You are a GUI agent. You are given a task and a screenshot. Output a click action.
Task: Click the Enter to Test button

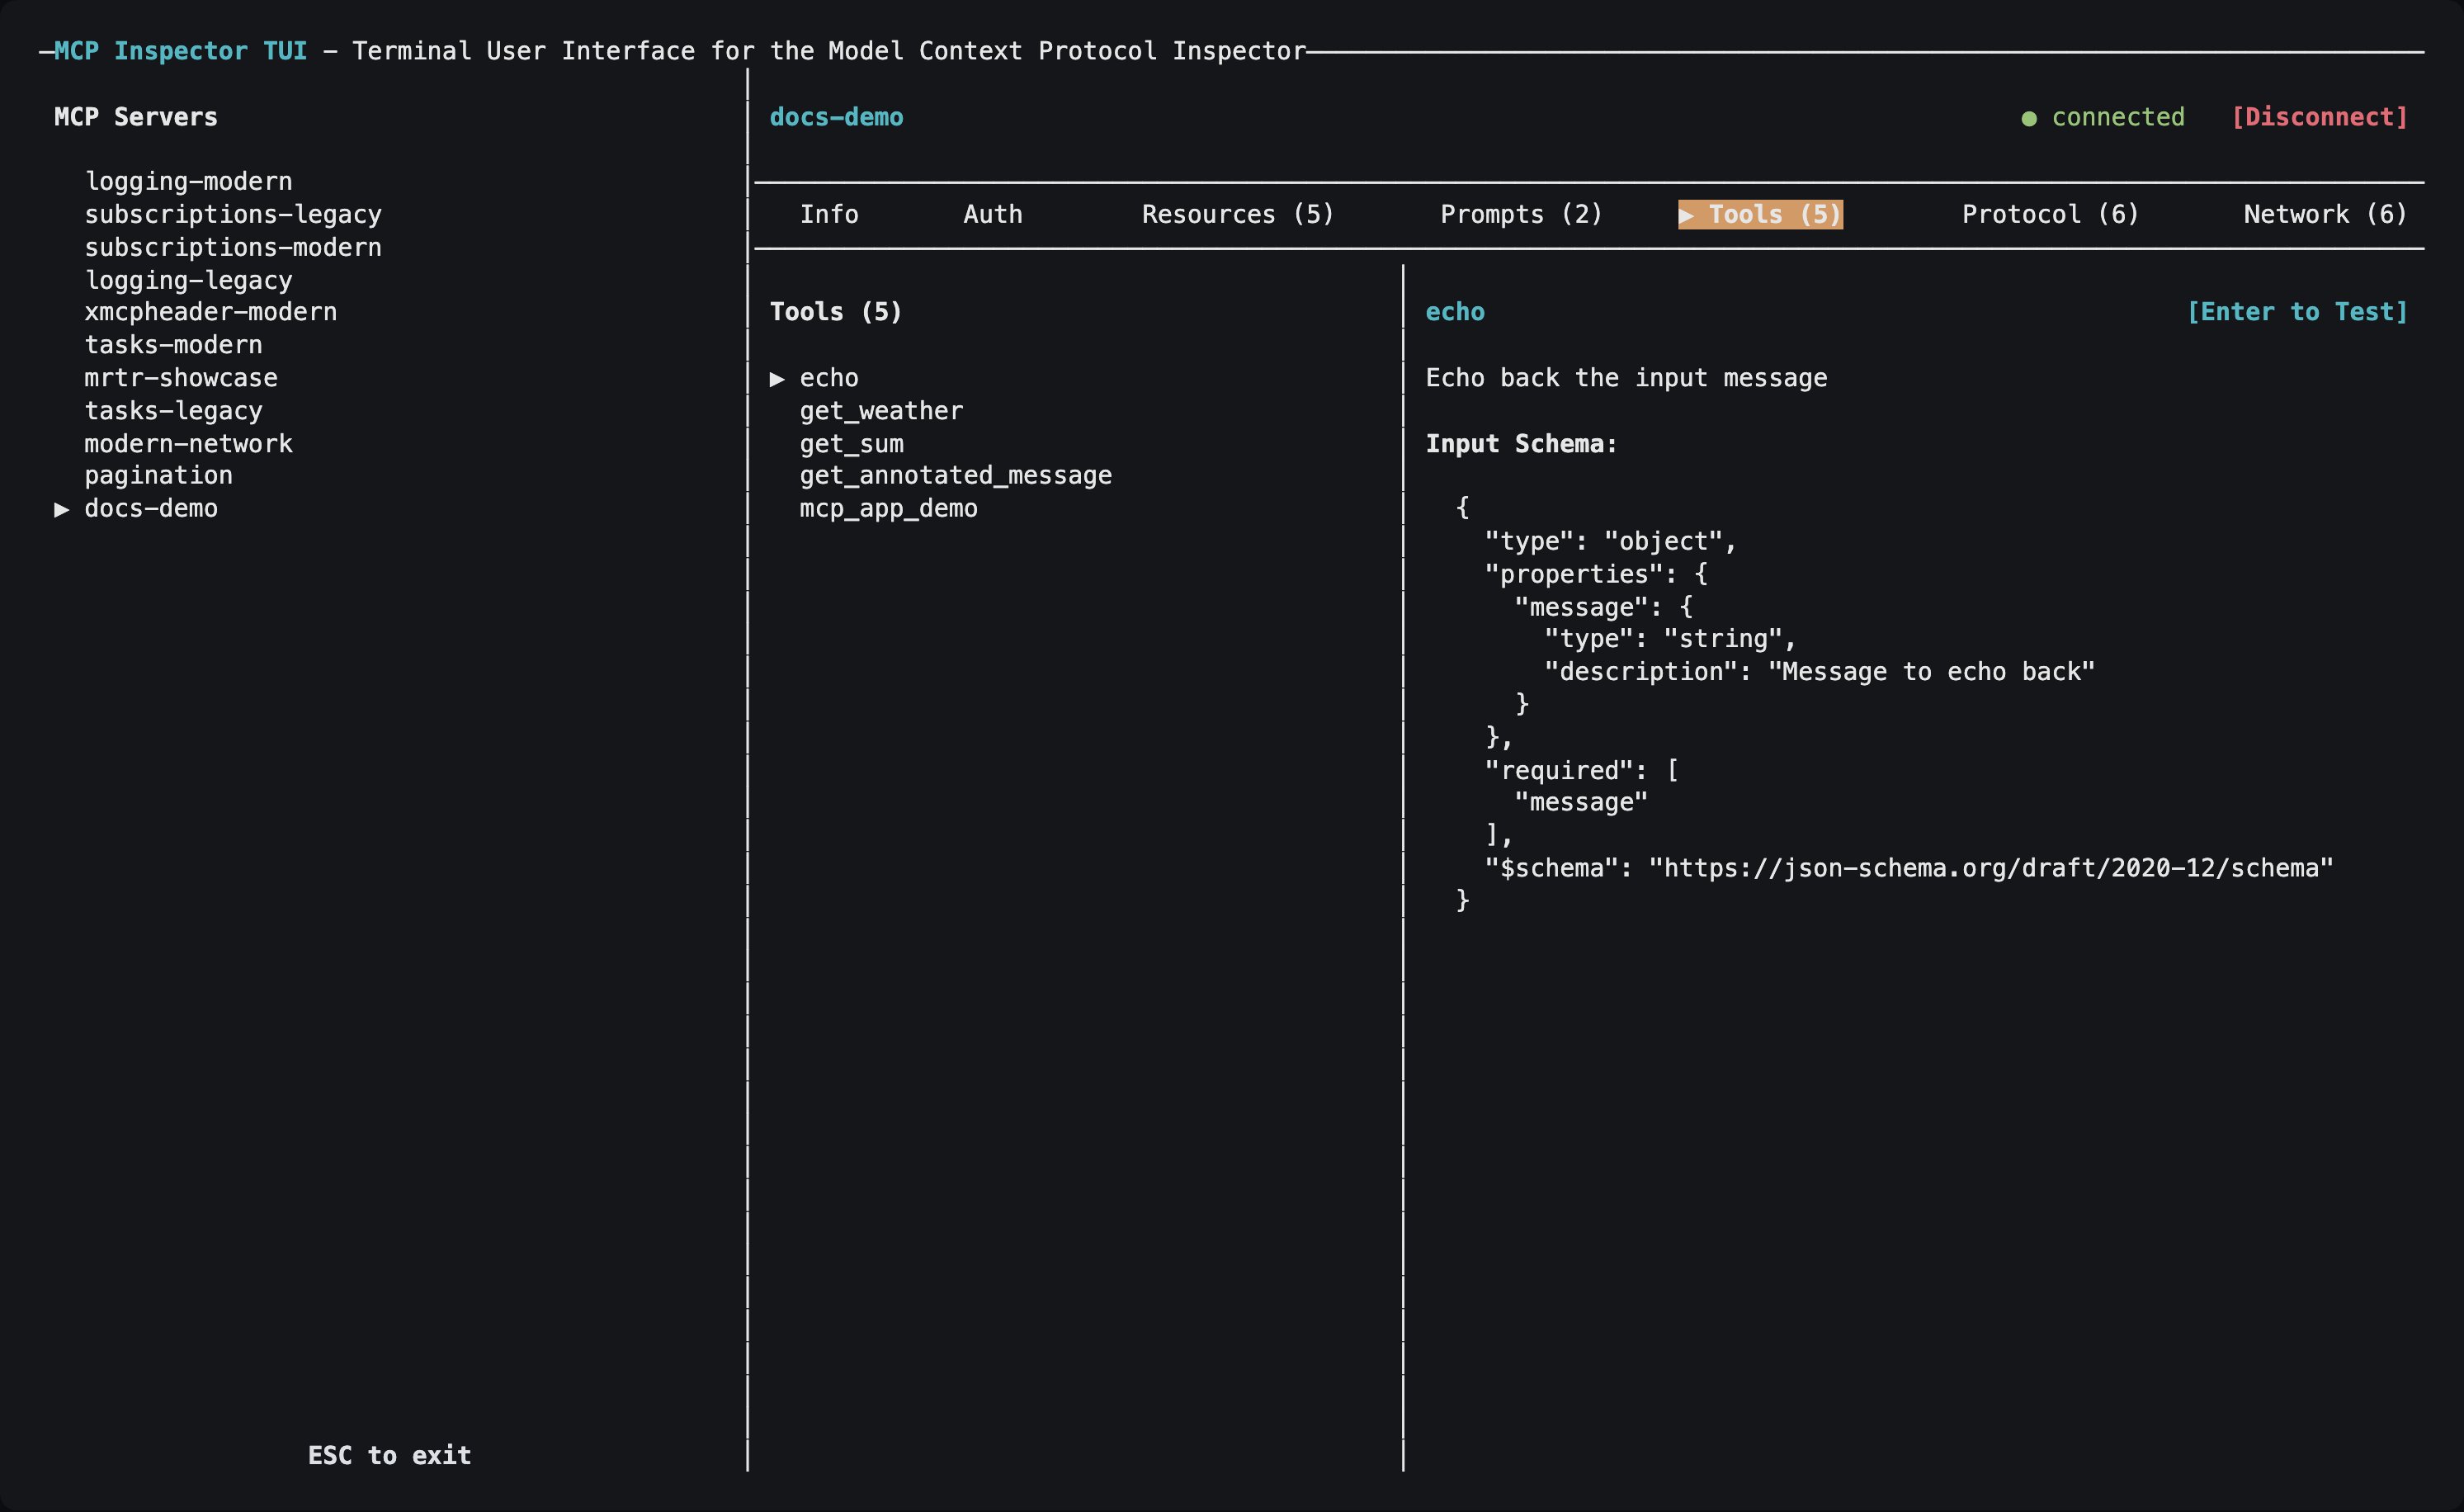[2297, 312]
